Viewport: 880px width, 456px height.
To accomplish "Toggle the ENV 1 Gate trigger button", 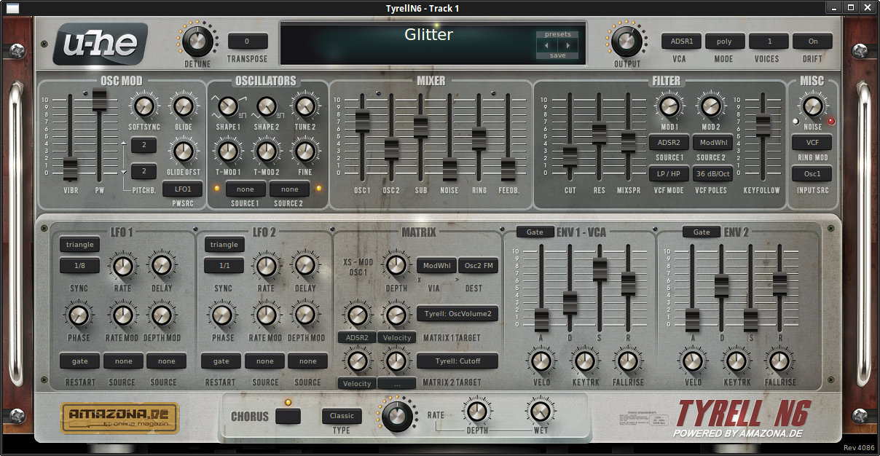I will coord(535,232).
